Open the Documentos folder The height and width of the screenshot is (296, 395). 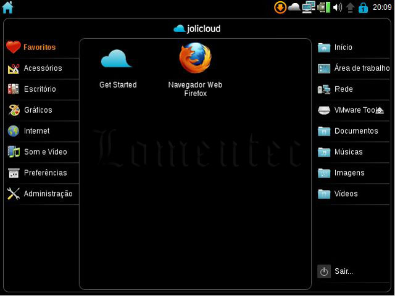point(354,131)
